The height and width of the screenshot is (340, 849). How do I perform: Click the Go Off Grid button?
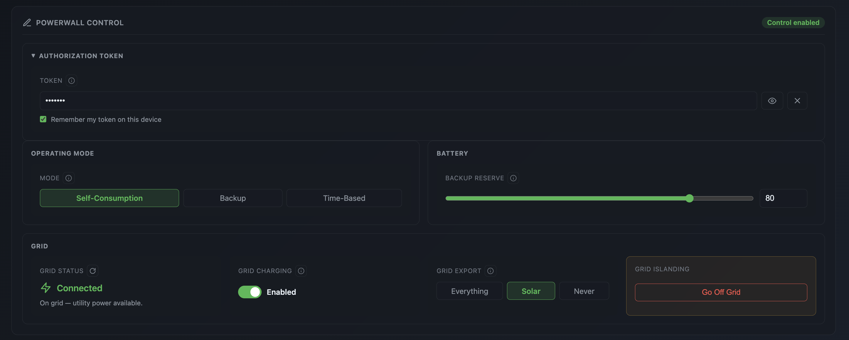click(721, 292)
